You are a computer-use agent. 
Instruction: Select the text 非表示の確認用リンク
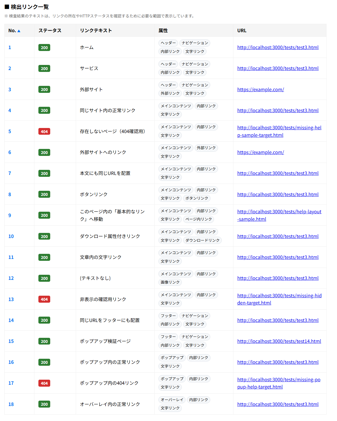[x=103, y=299]
